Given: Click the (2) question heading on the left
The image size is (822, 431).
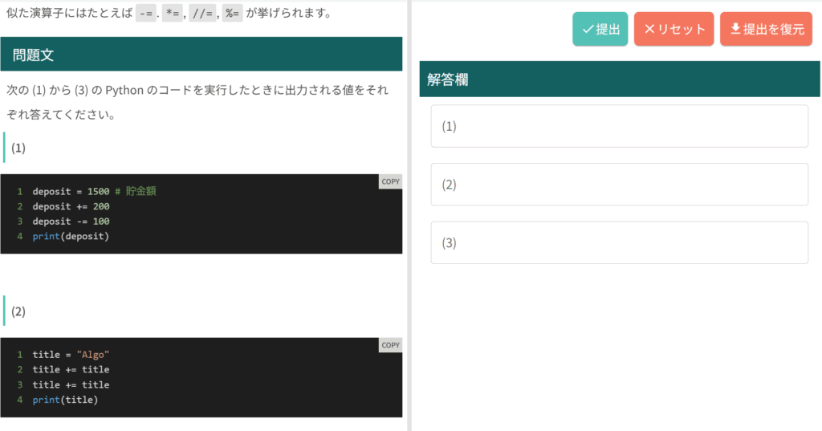Looking at the screenshot, I should (18, 311).
